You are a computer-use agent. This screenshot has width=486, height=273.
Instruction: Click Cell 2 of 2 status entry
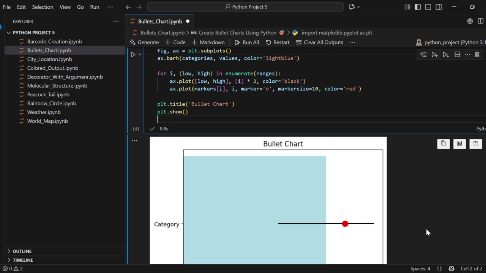(471, 268)
